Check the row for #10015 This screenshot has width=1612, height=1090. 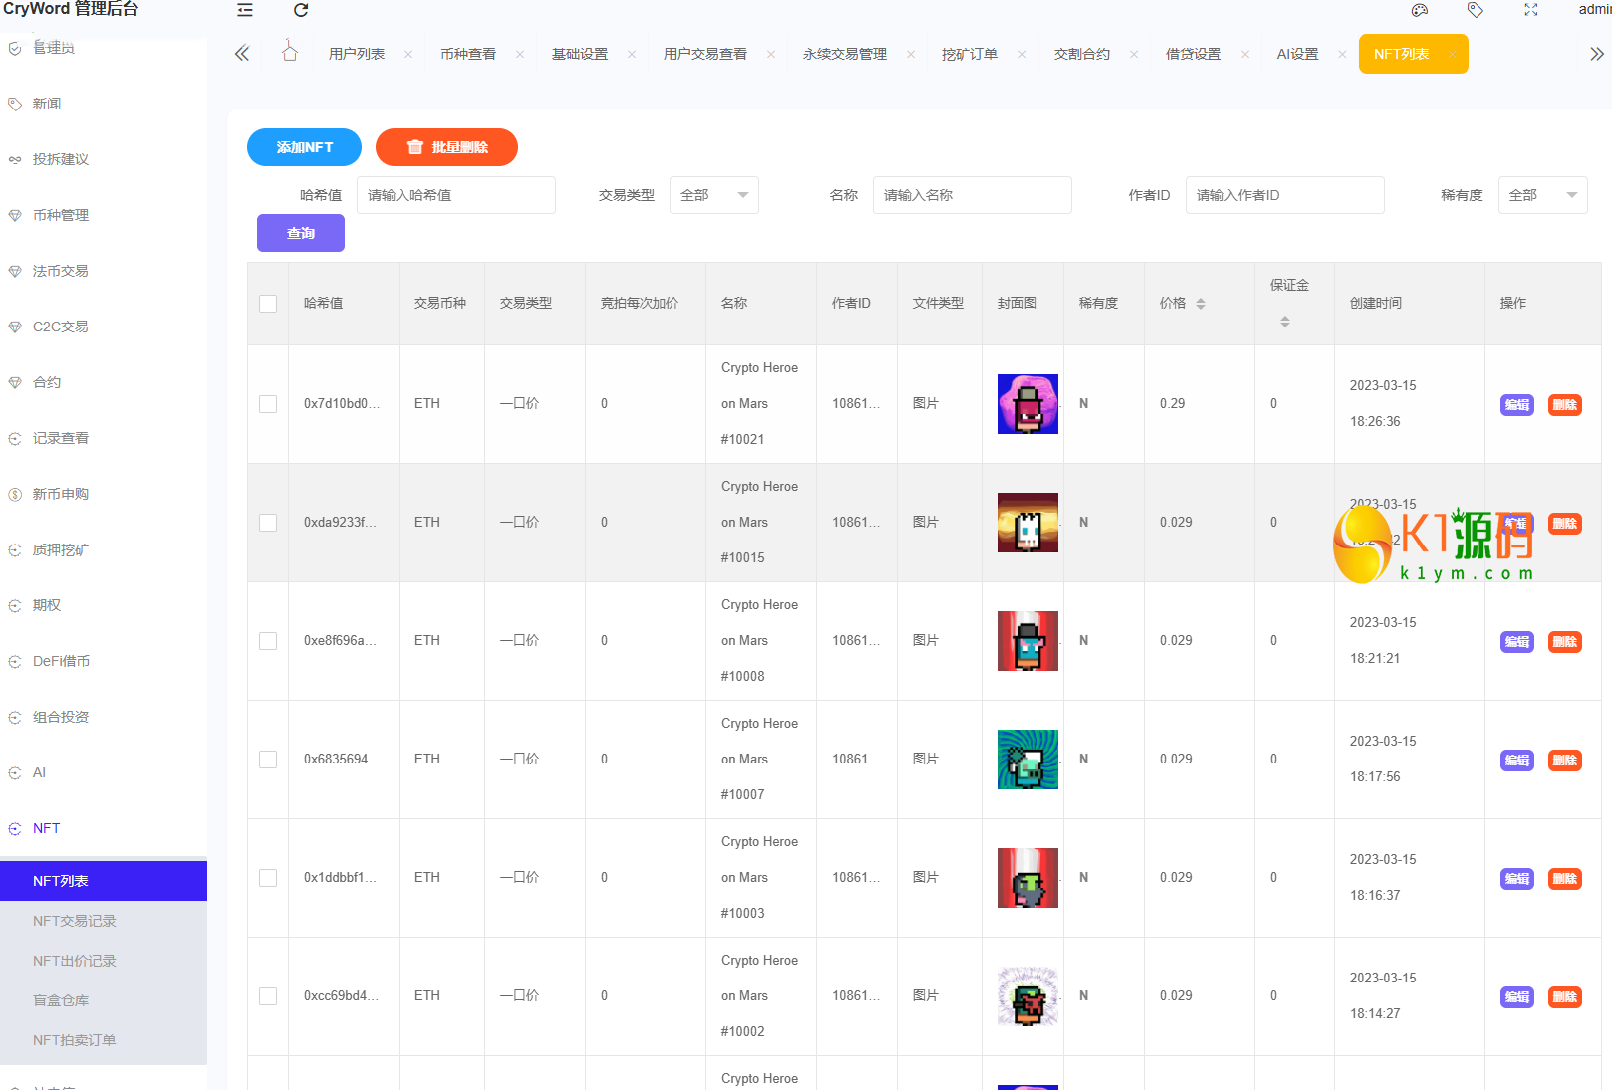click(268, 523)
